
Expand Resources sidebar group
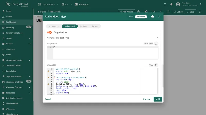click(x=30, y=93)
